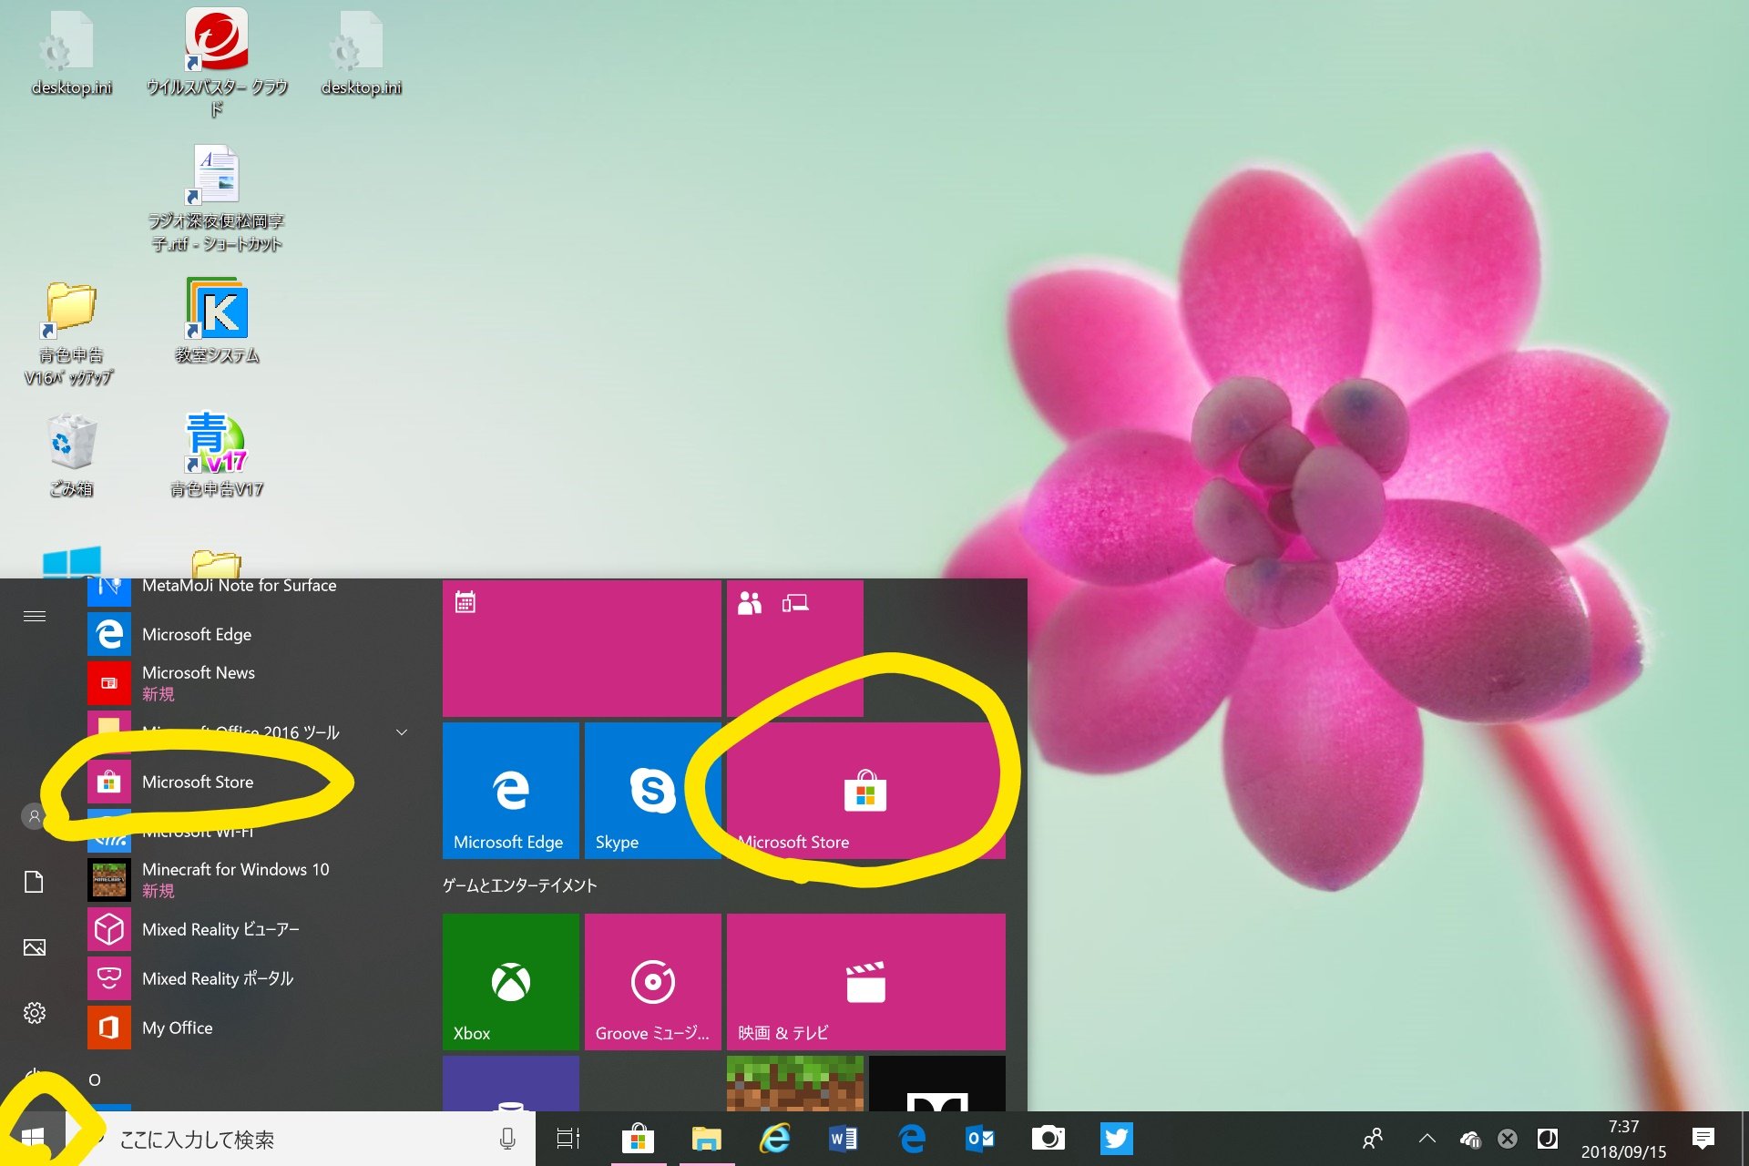The height and width of the screenshot is (1166, 1749).
Task: Open My Office in the app list
Action: click(250, 1028)
